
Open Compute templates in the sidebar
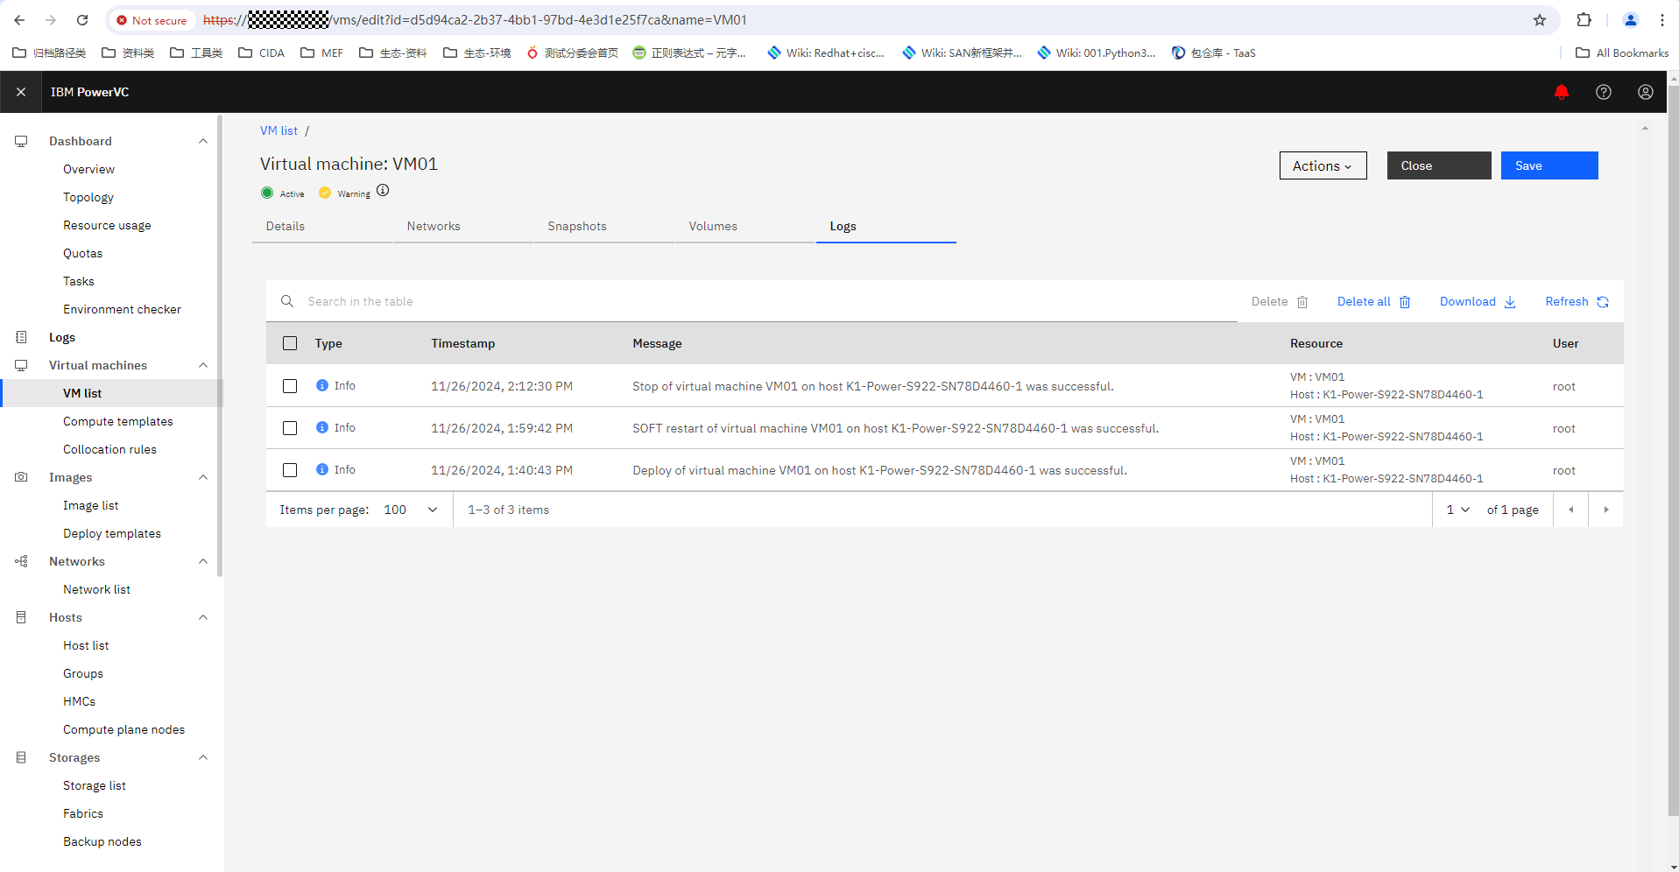click(x=118, y=421)
